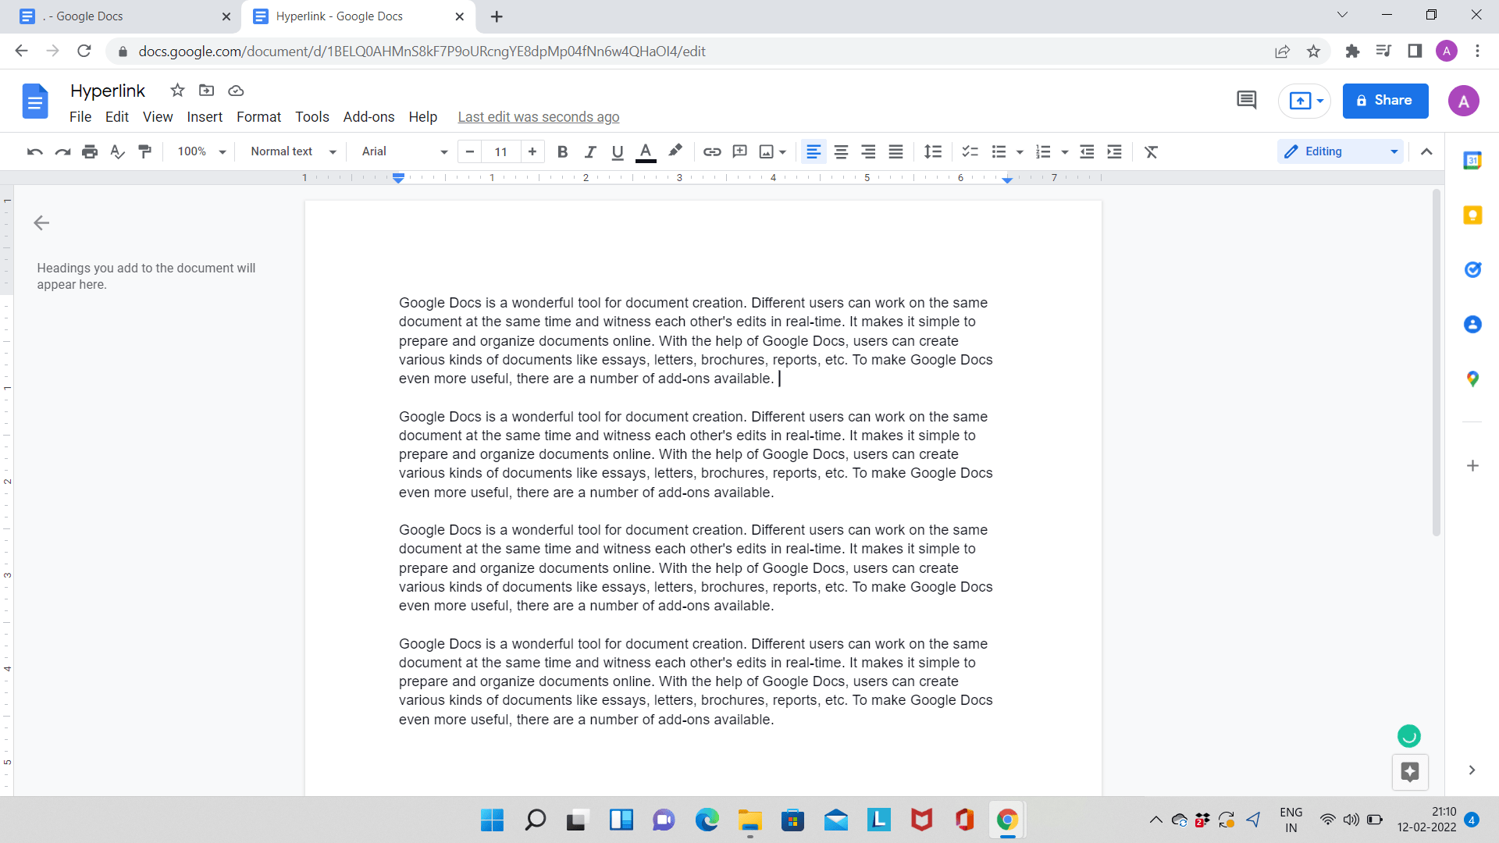
Task: Click the Share button
Action: point(1387,101)
